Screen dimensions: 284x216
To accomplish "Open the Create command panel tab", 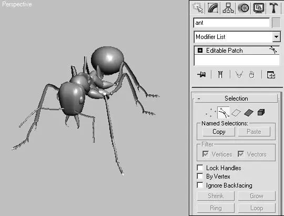I will point(198,7).
